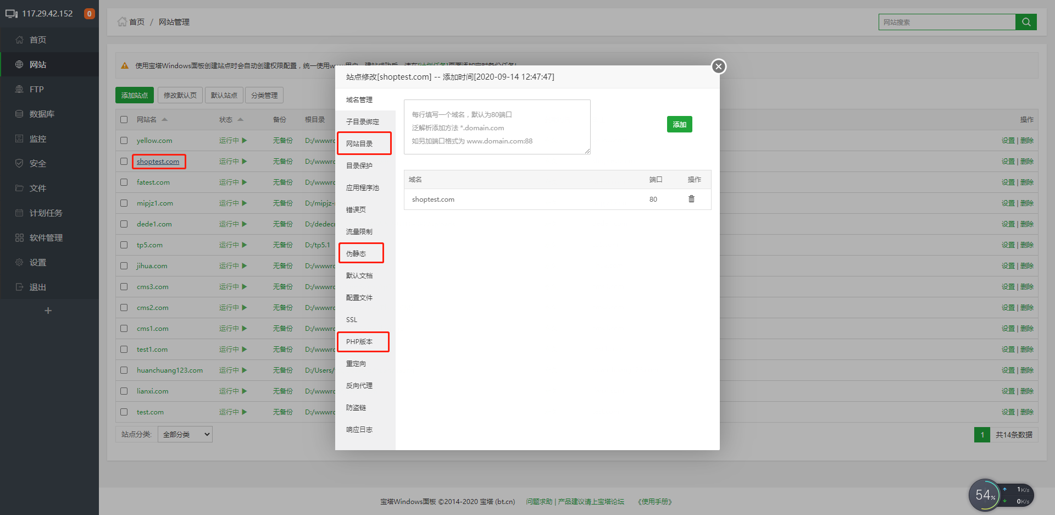Open the 使用手册 footer link
Viewport: 1055px width, 515px height.
654,502
